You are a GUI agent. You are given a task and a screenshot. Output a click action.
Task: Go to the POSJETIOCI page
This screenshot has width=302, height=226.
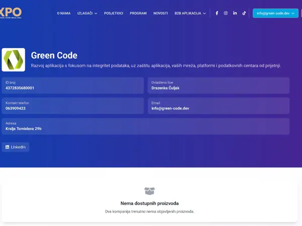(x=113, y=13)
